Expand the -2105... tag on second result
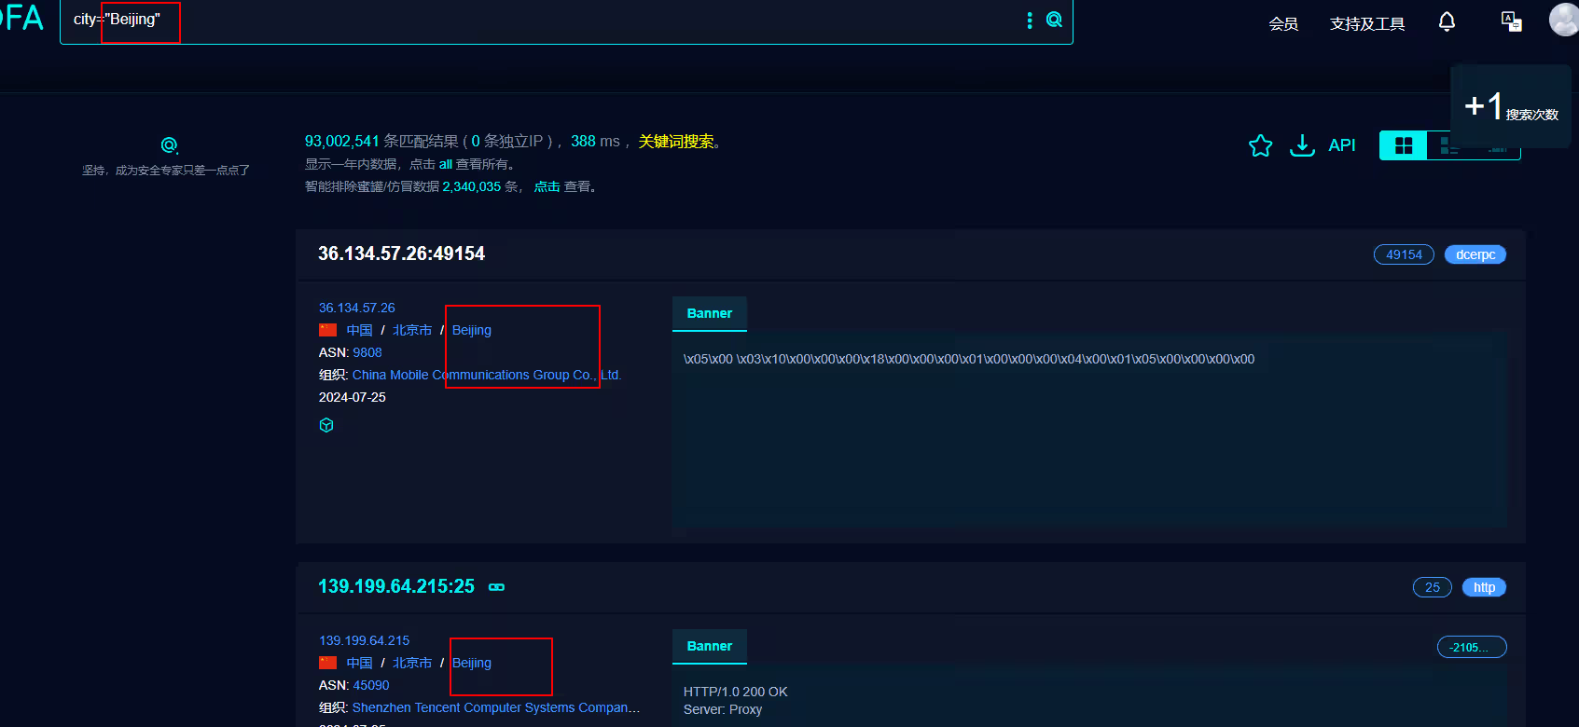Screen dimensions: 1579x727 [x=1471, y=647]
